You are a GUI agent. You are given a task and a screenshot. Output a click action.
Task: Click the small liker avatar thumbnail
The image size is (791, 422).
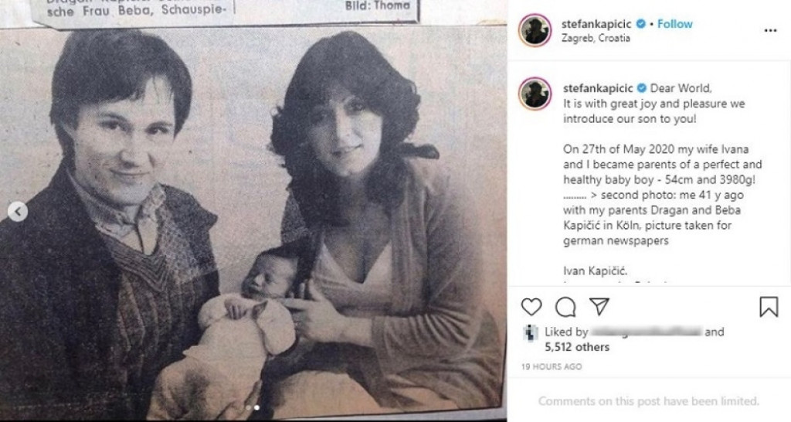point(531,333)
